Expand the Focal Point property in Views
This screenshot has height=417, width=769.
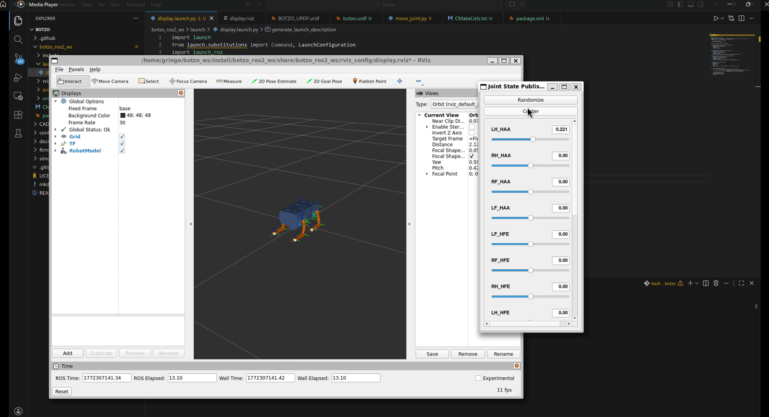[x=427, y=174]
